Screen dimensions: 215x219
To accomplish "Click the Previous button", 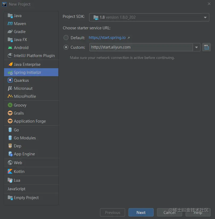I will 113,212.
